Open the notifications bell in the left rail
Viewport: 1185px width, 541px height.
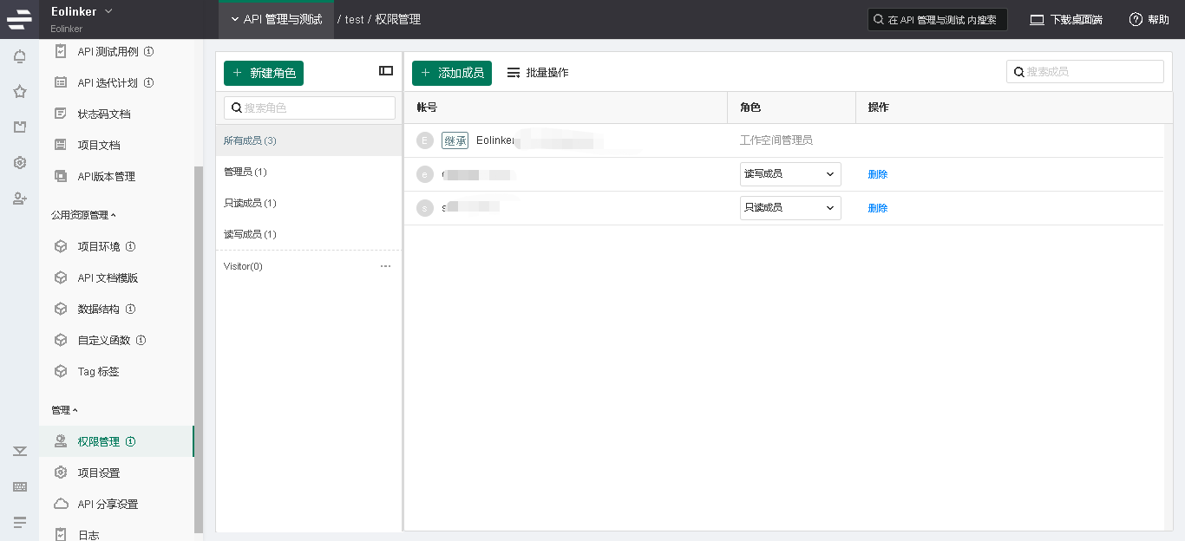[x=19, y=57]
